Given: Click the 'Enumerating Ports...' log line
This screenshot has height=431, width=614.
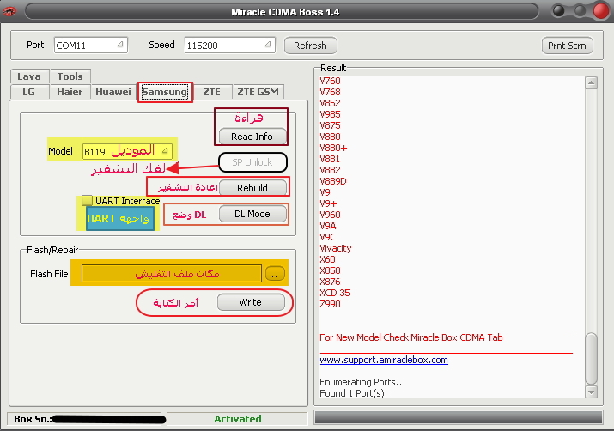Looking at the screenshot, I should 362,382.
